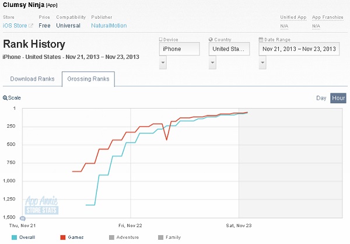This screenshot has width=350, height=244.
Task: Click the Scale magnifier icon
Action: tap(5, 98)
